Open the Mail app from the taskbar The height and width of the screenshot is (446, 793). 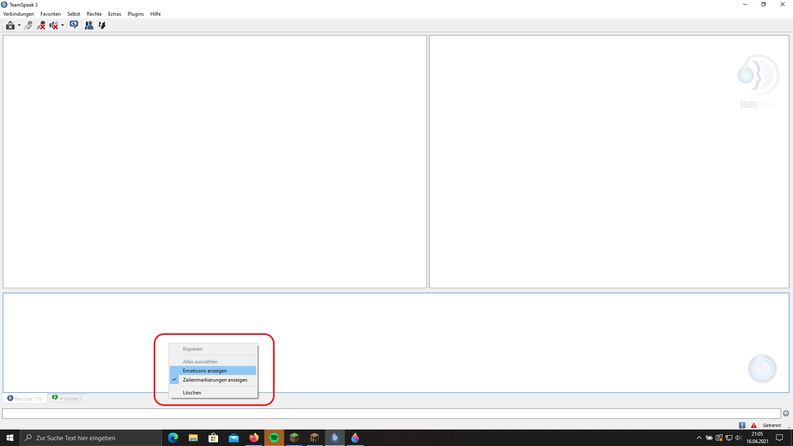(234, 438)
